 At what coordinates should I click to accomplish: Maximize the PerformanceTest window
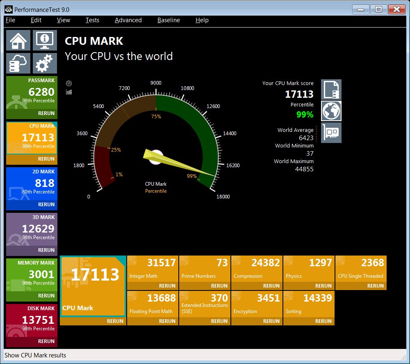(x=378, y=9)
